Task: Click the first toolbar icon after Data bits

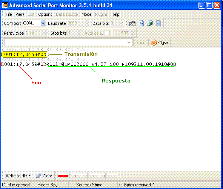Action: coord(132,23)
